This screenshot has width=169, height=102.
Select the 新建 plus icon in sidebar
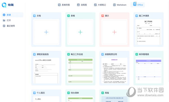4,15
